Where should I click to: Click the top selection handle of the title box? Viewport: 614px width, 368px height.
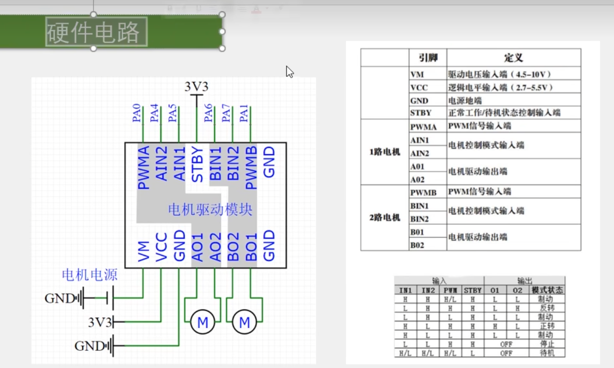pyautogui.click(x=94, y=15)
